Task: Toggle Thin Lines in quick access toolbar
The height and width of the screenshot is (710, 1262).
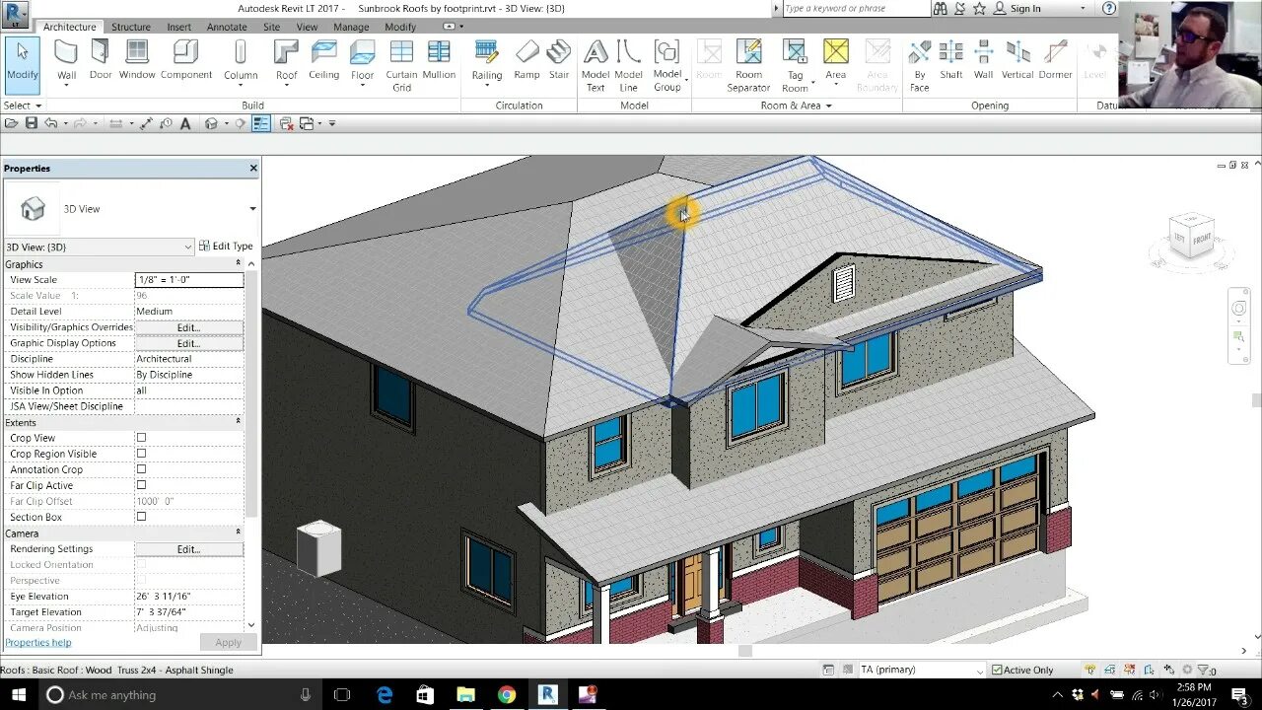Action: pos(261,123)
